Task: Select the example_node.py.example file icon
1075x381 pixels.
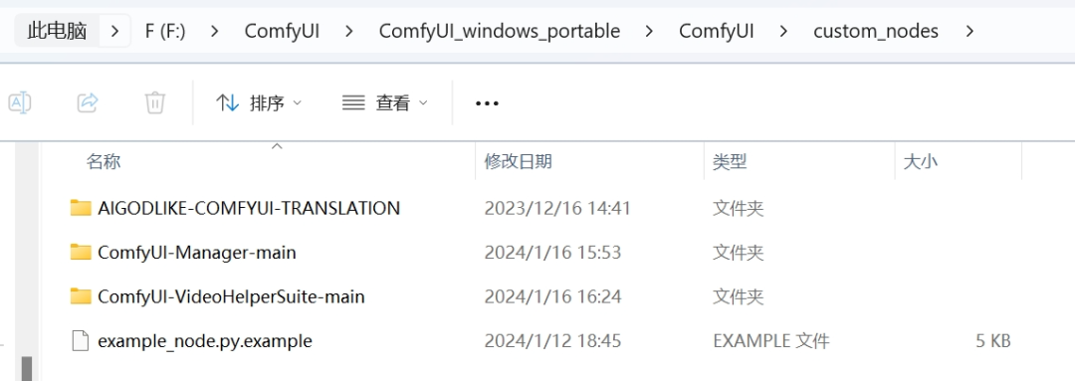Action: pyautogui.click(x=81, y=340)
